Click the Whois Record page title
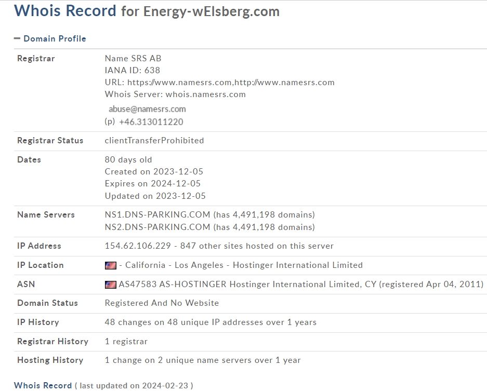Viewport: 487px width, 392px height. tap(65, 10)
